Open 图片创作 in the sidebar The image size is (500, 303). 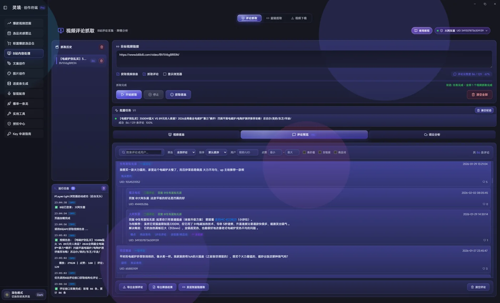pyautogui.click(x=24, y=74)
